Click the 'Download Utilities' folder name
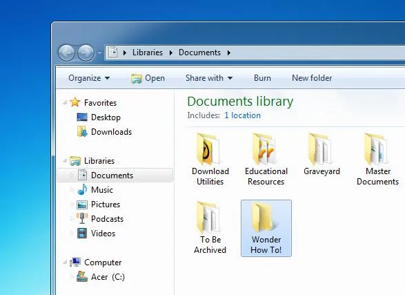The width and height of the screenshot is (405, 295). coord(210,176)
